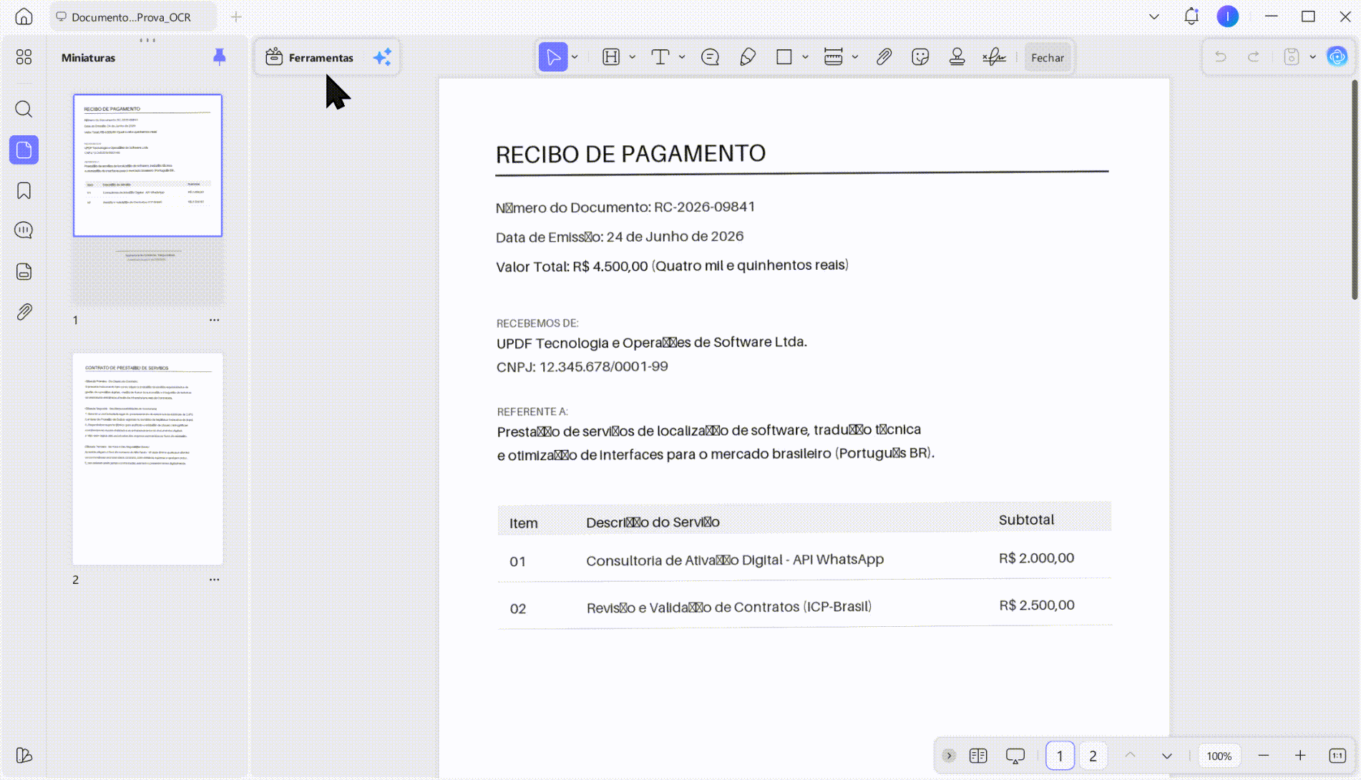The height and width of the screenshot is (780, 1361).
Task: Click the 100% zoom level field
Action: coord(1219,756)
